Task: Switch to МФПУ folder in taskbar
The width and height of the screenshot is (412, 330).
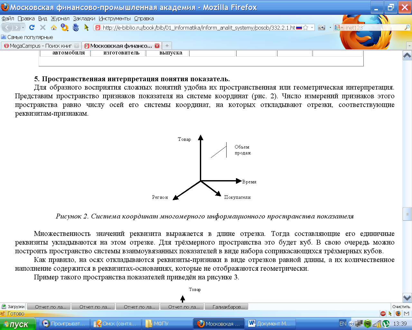Action: pos(167,324)
